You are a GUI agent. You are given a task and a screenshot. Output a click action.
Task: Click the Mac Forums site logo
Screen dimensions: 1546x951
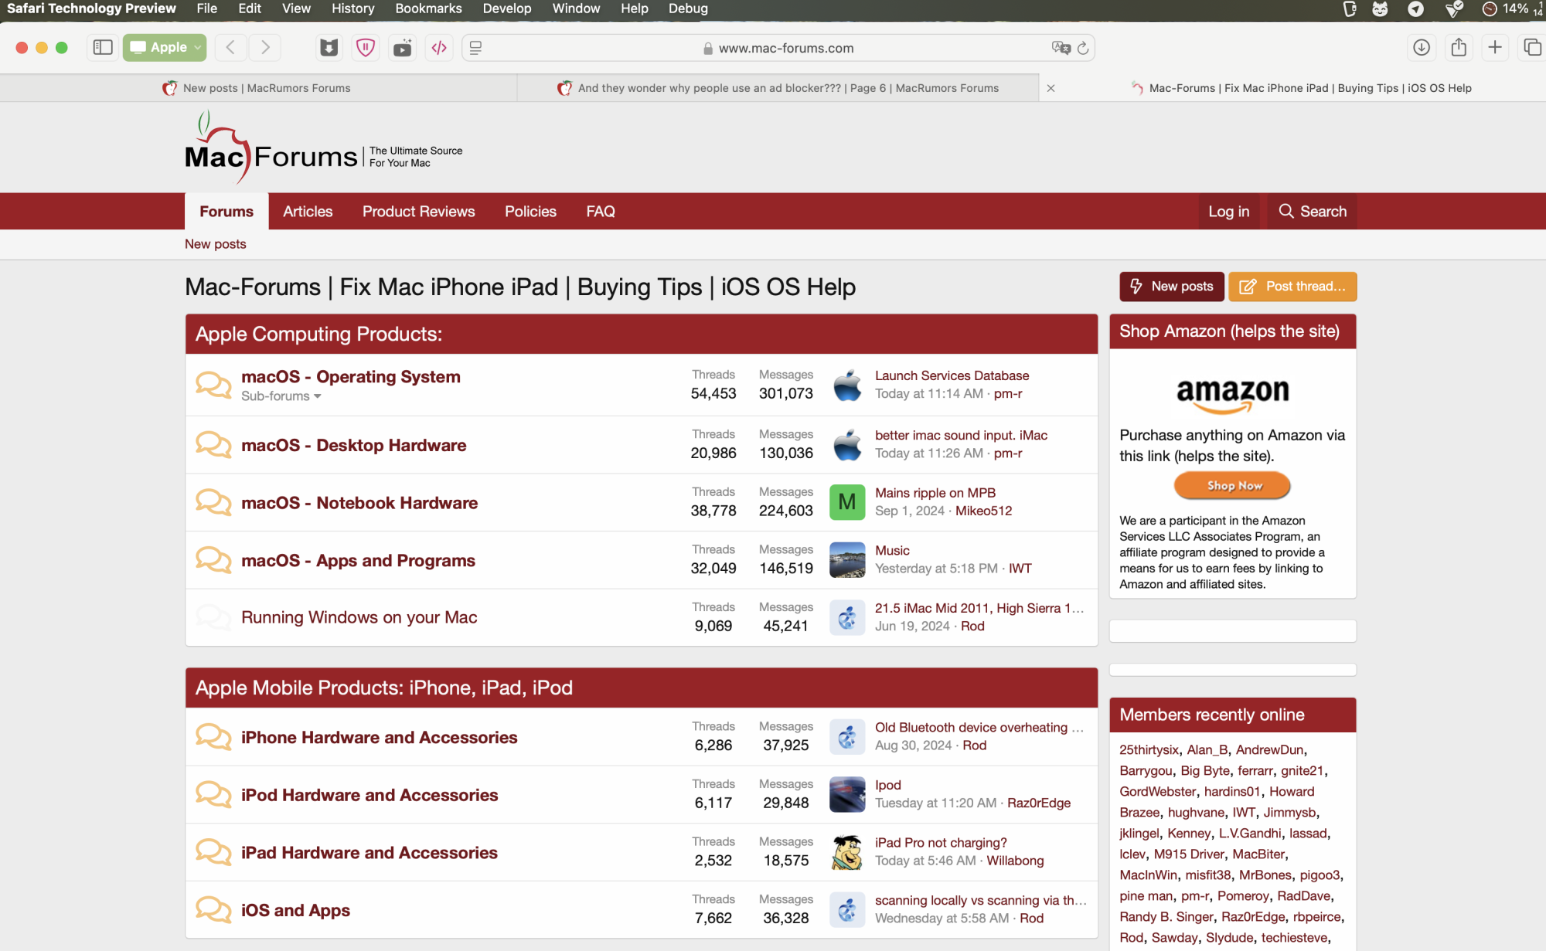tap(323, 148)
